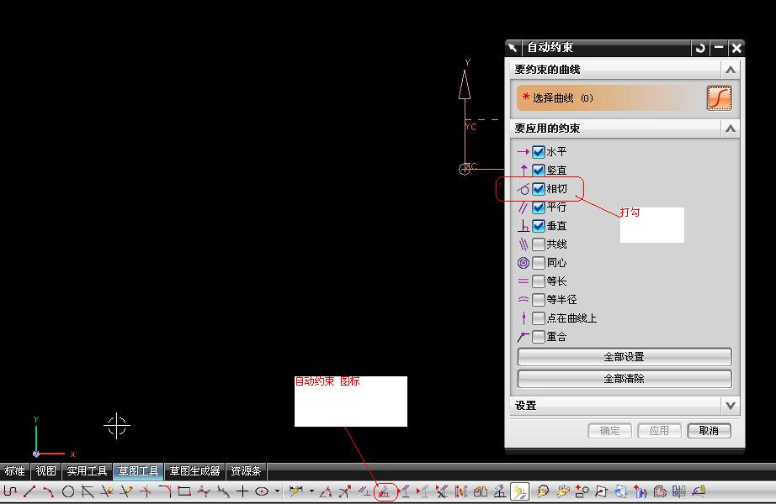Activate the Quick Extend tool
This screenshot has height=504, width=776.
(x=125, y=491)
